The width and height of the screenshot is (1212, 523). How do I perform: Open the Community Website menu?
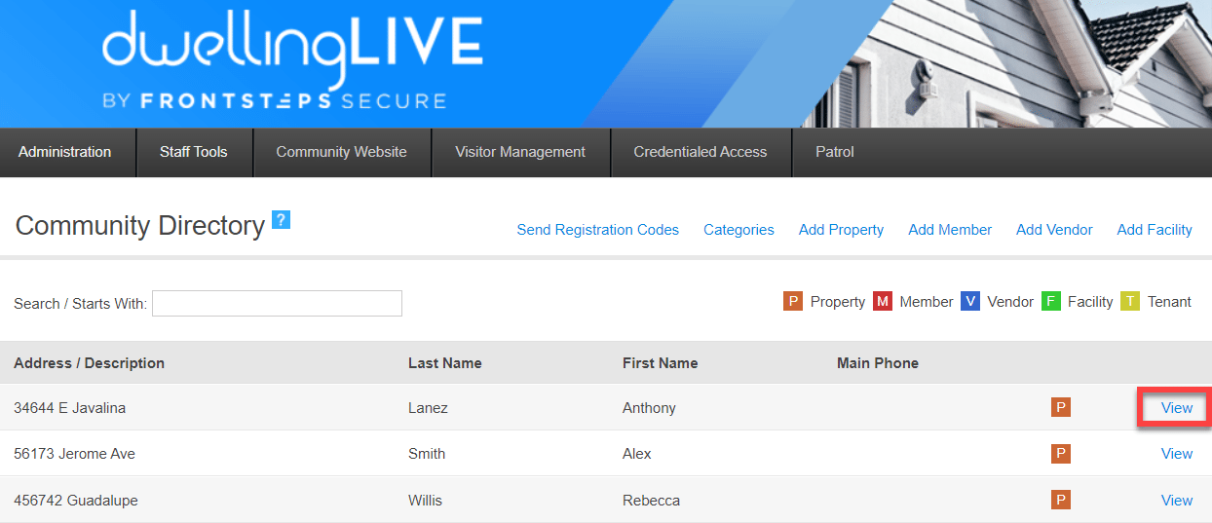tap(341, 152)
